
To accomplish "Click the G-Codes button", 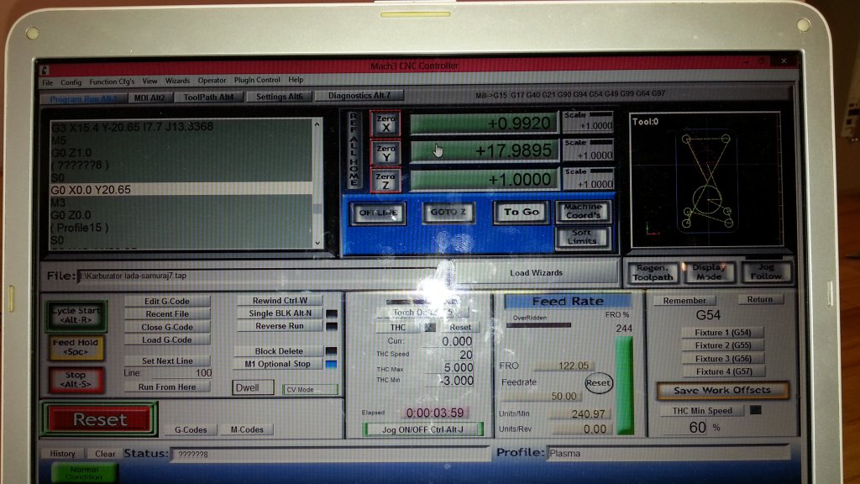I will point(191,429).
